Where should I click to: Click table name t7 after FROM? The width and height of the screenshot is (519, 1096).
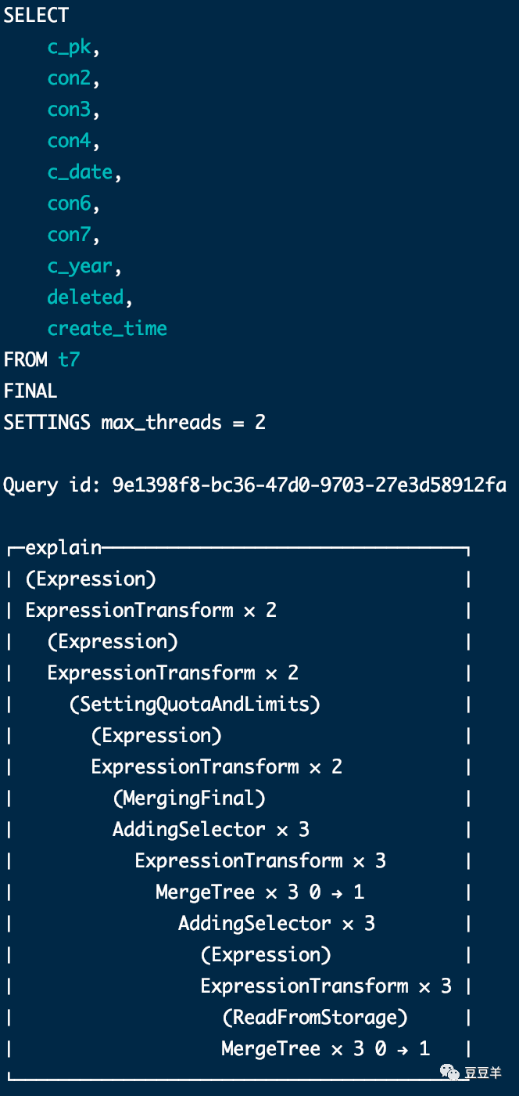tap(70, 360)
